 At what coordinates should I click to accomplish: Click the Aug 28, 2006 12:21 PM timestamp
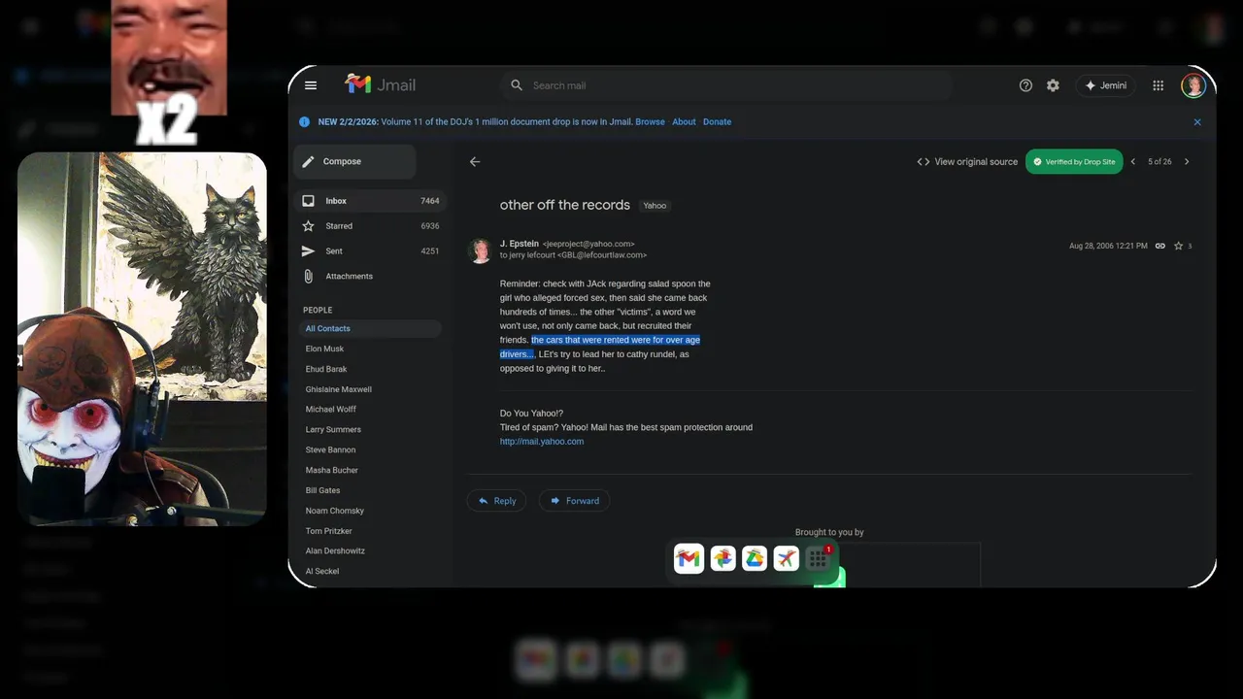coord(1108,247)
